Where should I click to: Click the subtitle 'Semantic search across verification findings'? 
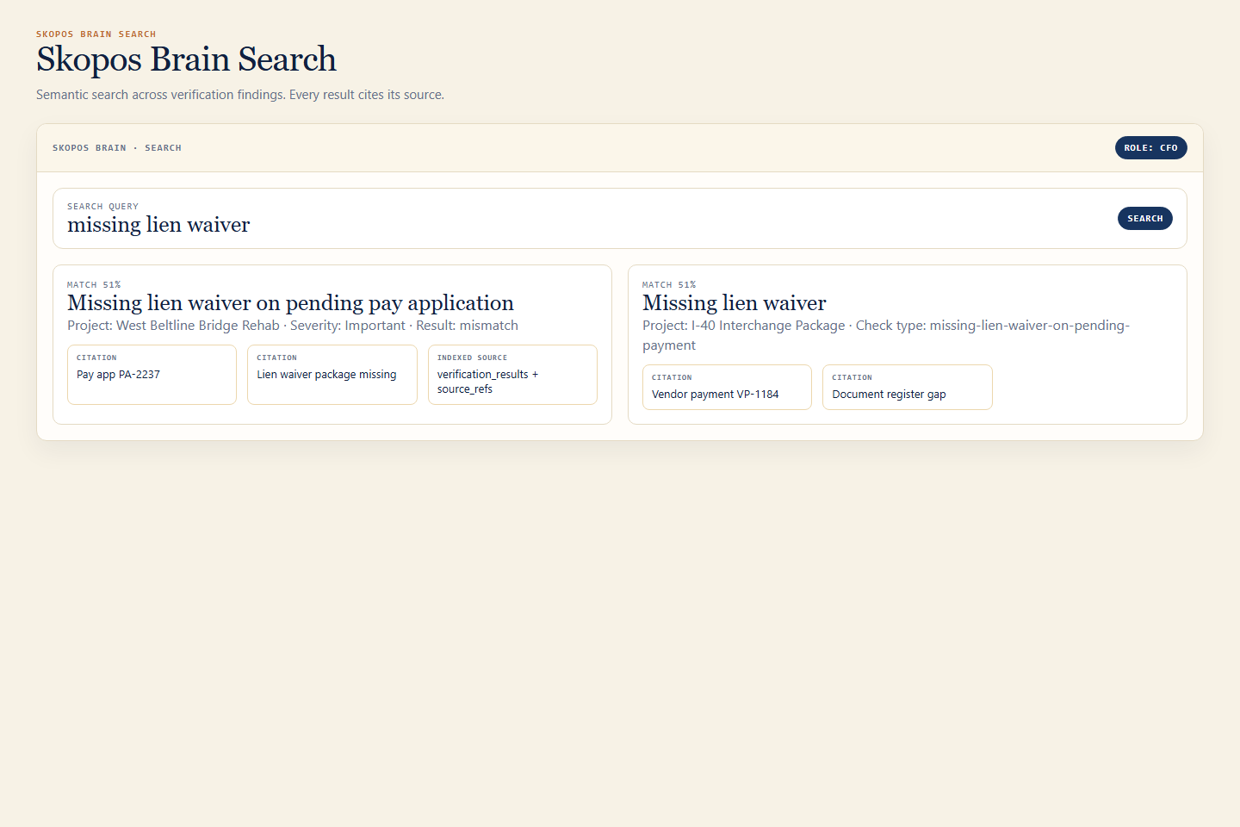click(x=240, y=95)
